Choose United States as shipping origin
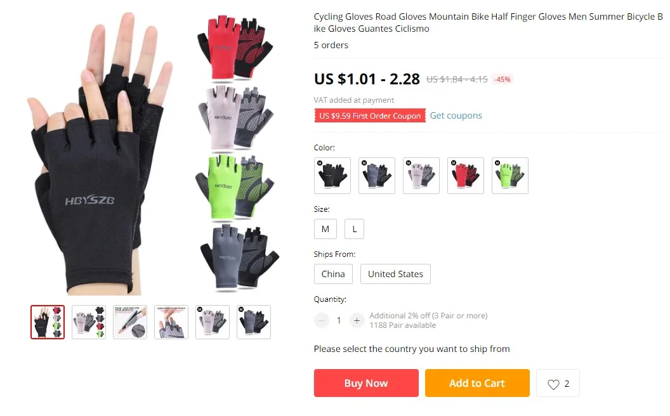The image size is (670, 416). (395, 274)
